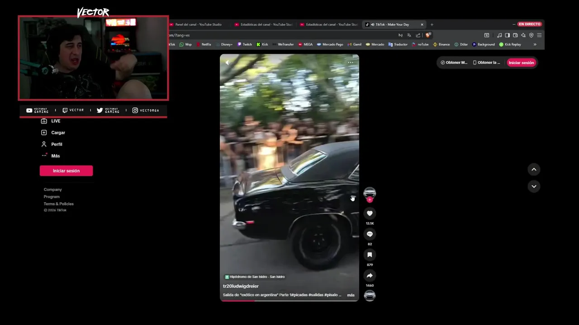Open the Mercado Pago bookmark
The image size is (579, 325).
point(330,44)
